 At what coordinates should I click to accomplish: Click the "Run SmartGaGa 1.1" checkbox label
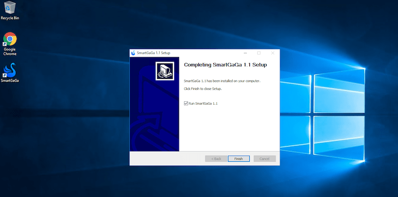(203, 104)
